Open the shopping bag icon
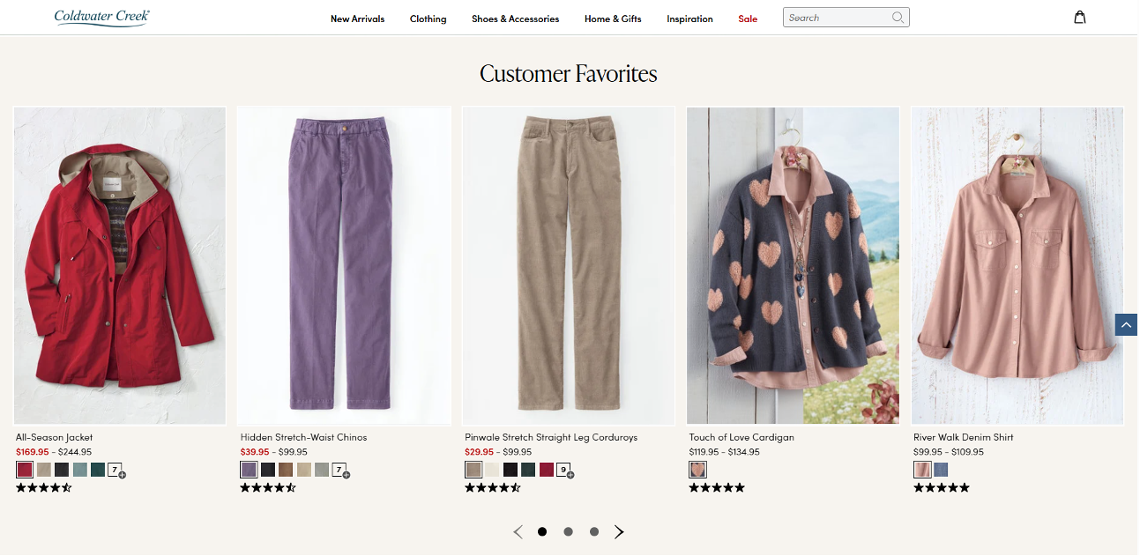1140x556 pixels. 1079,18
